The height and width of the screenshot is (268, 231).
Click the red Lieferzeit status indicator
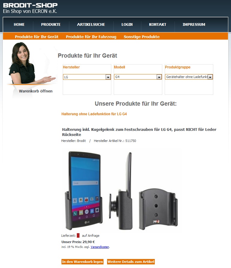[78, 236]
